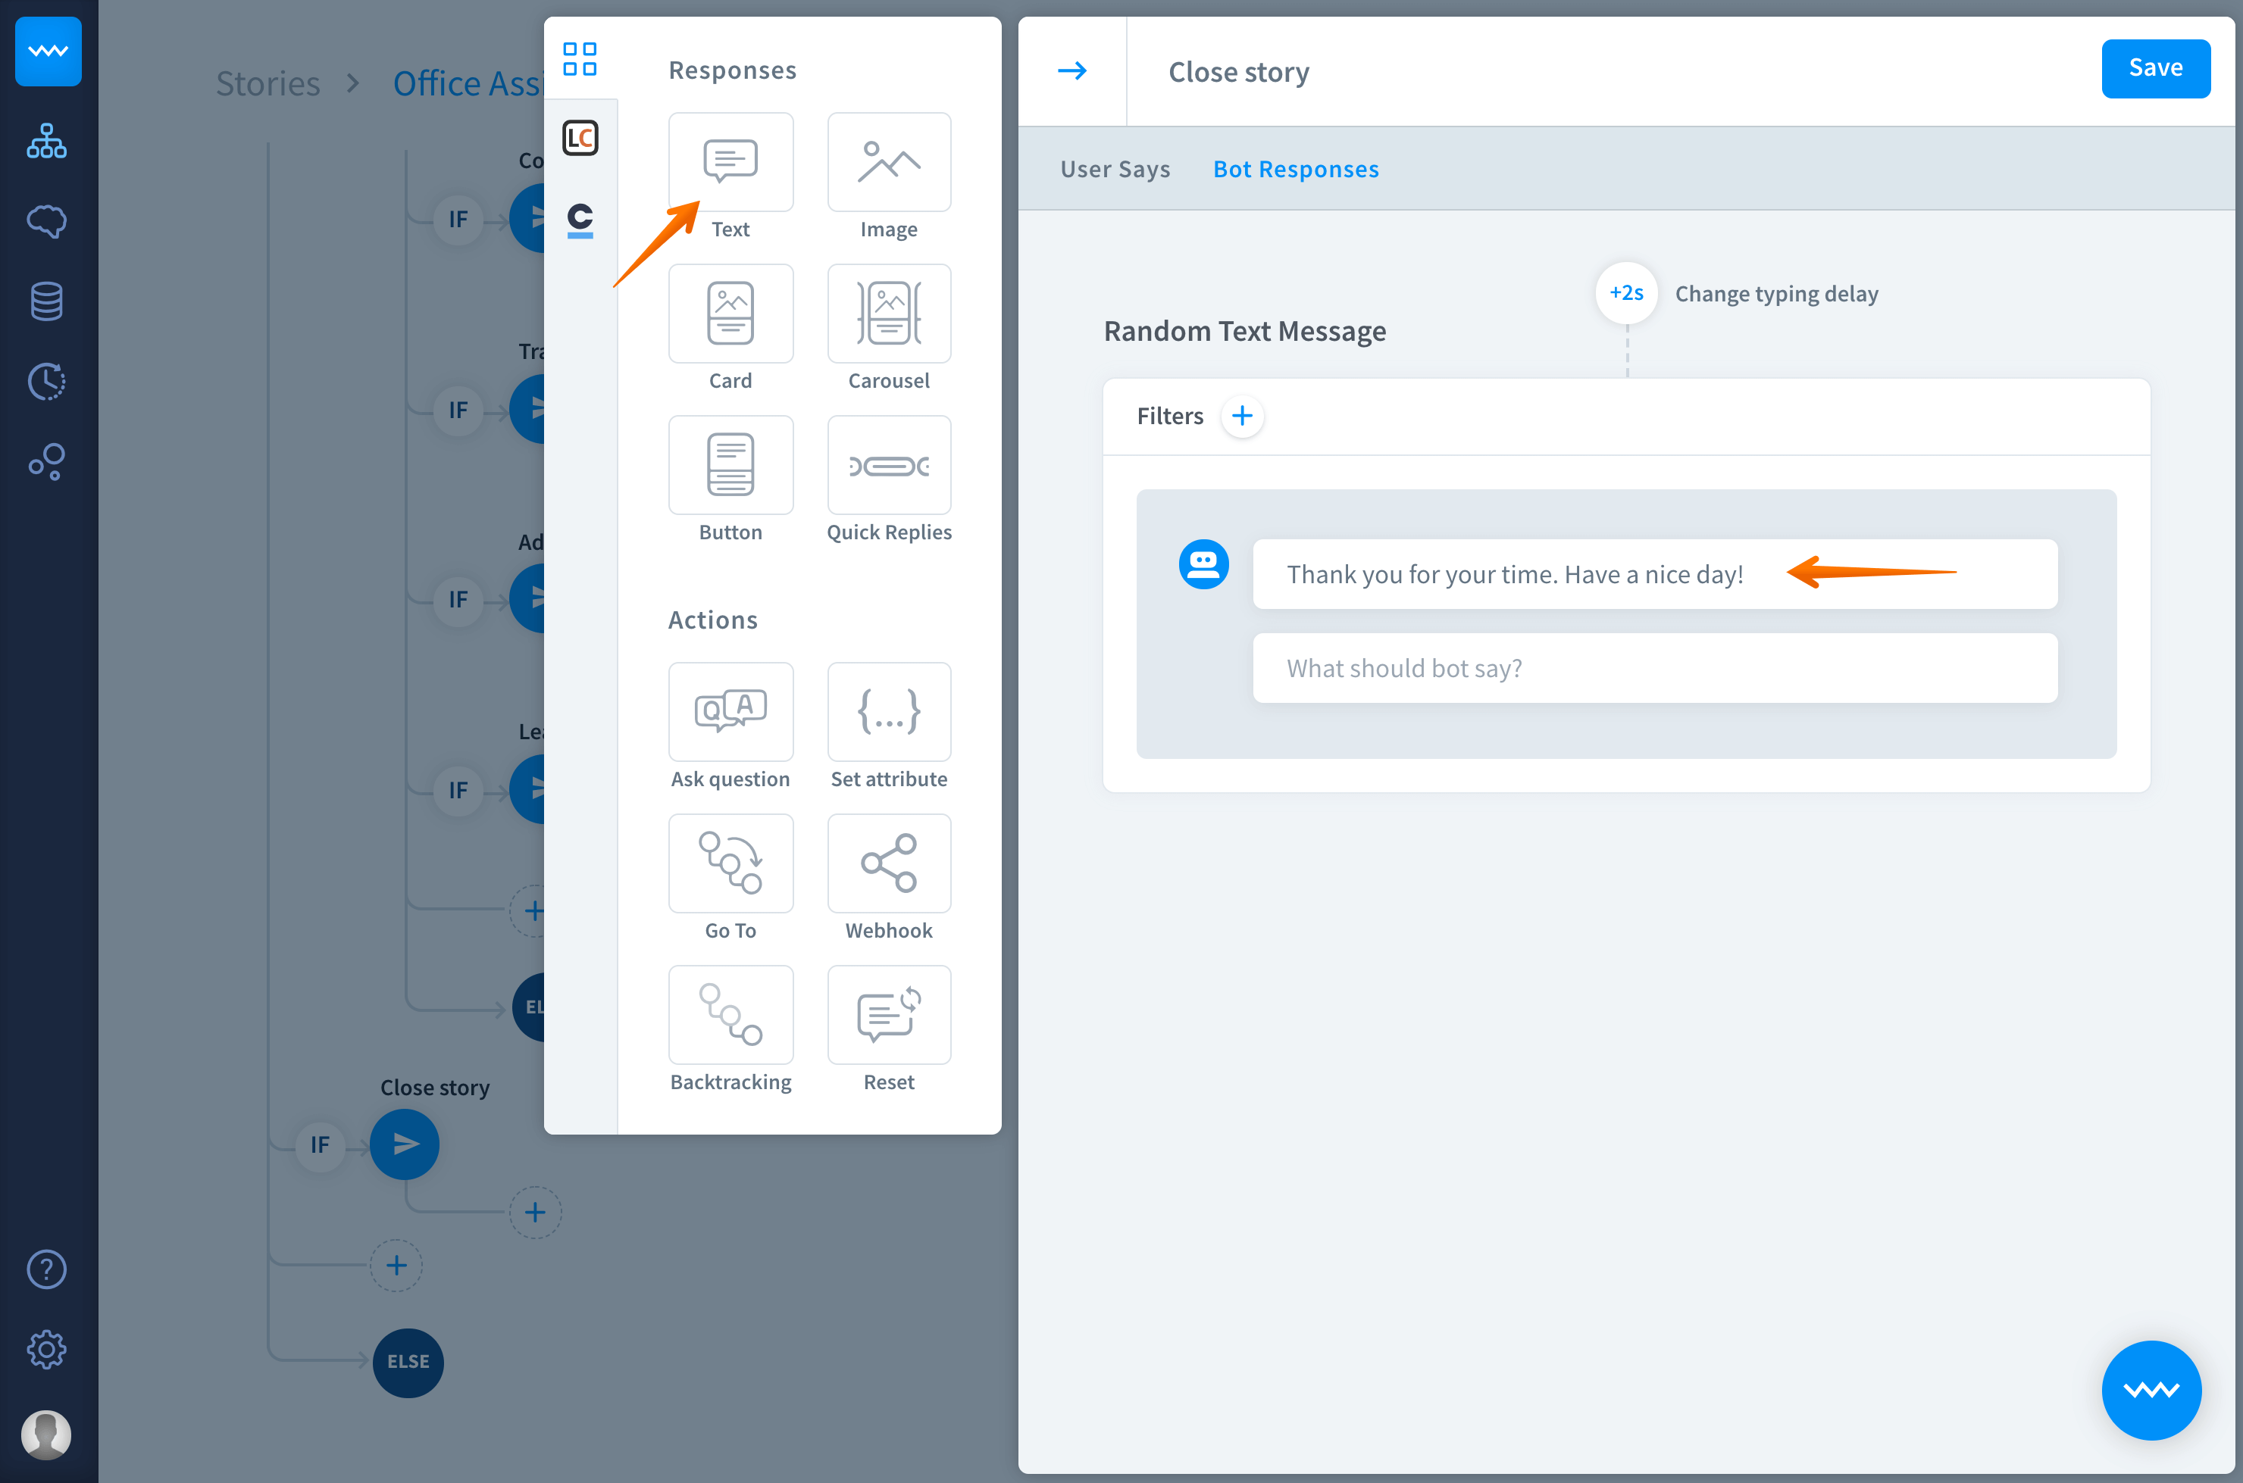
Task: Select the Carousel response icon
Action: point(888,314)
